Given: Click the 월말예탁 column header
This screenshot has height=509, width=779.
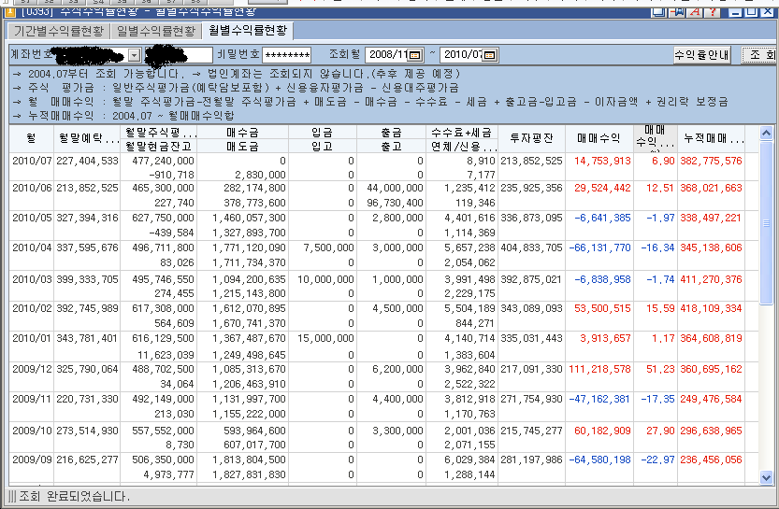Looking at the screenshot, I should click(x=87, y=139).
